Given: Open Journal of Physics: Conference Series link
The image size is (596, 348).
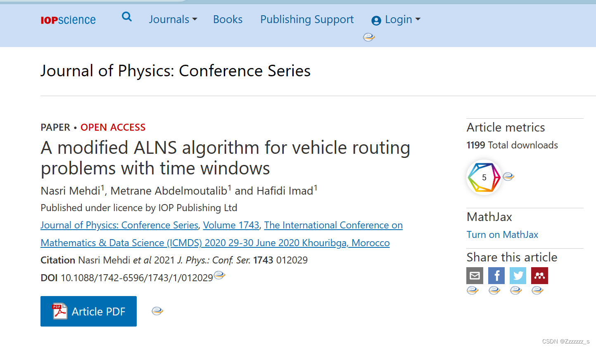Looking at the screenshot, I should (x=119, y=225).
